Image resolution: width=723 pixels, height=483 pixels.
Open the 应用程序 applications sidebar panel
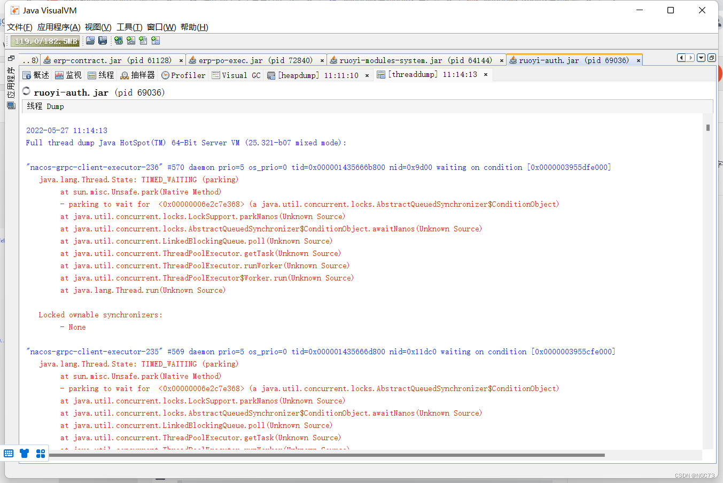[x=11, y=83]
